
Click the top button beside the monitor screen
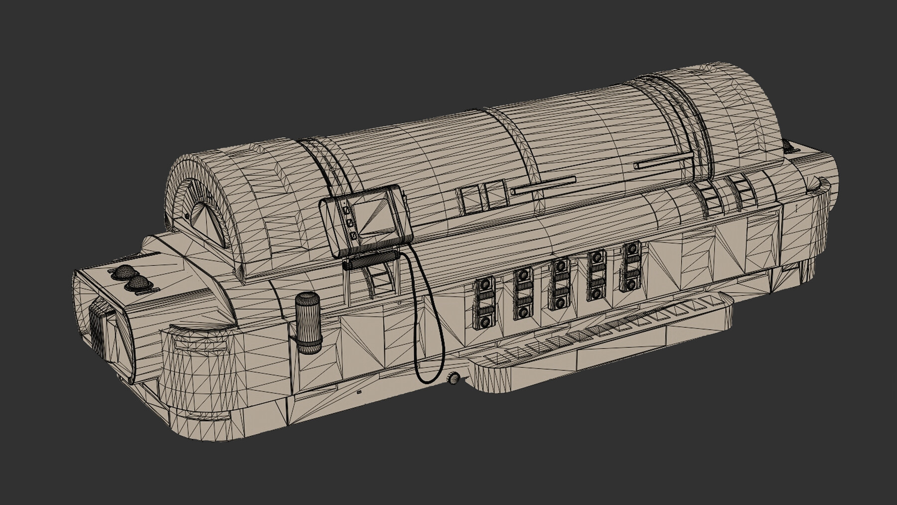(x=346, y=211)
